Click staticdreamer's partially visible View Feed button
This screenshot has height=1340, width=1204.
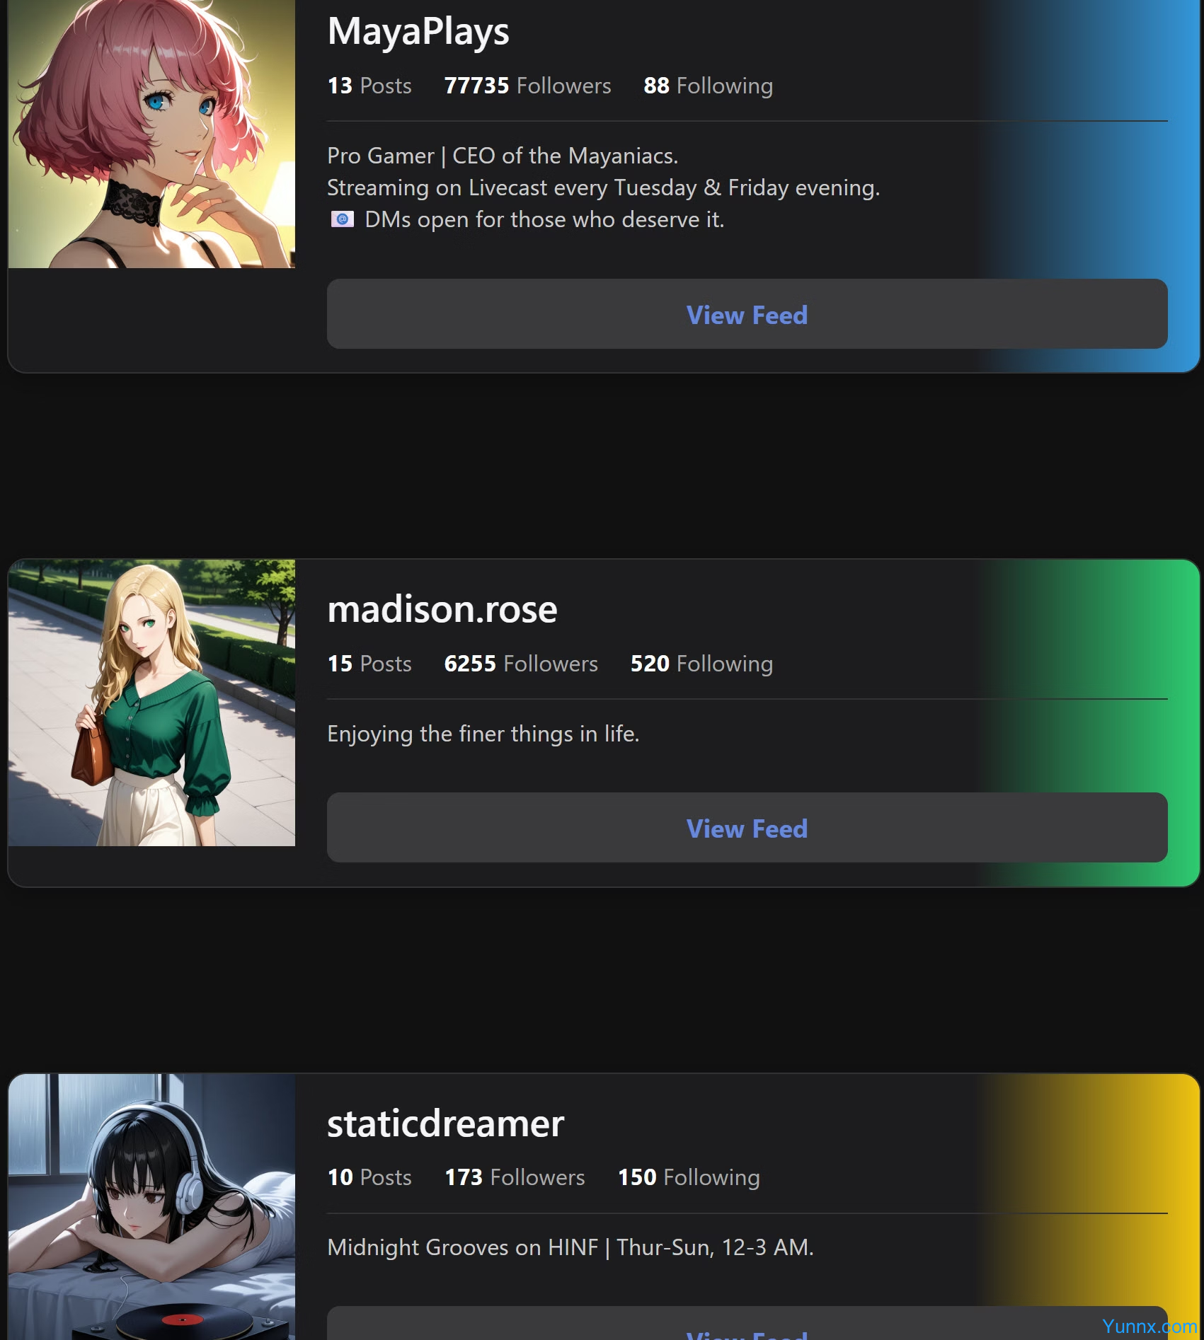click(747, 1324)
